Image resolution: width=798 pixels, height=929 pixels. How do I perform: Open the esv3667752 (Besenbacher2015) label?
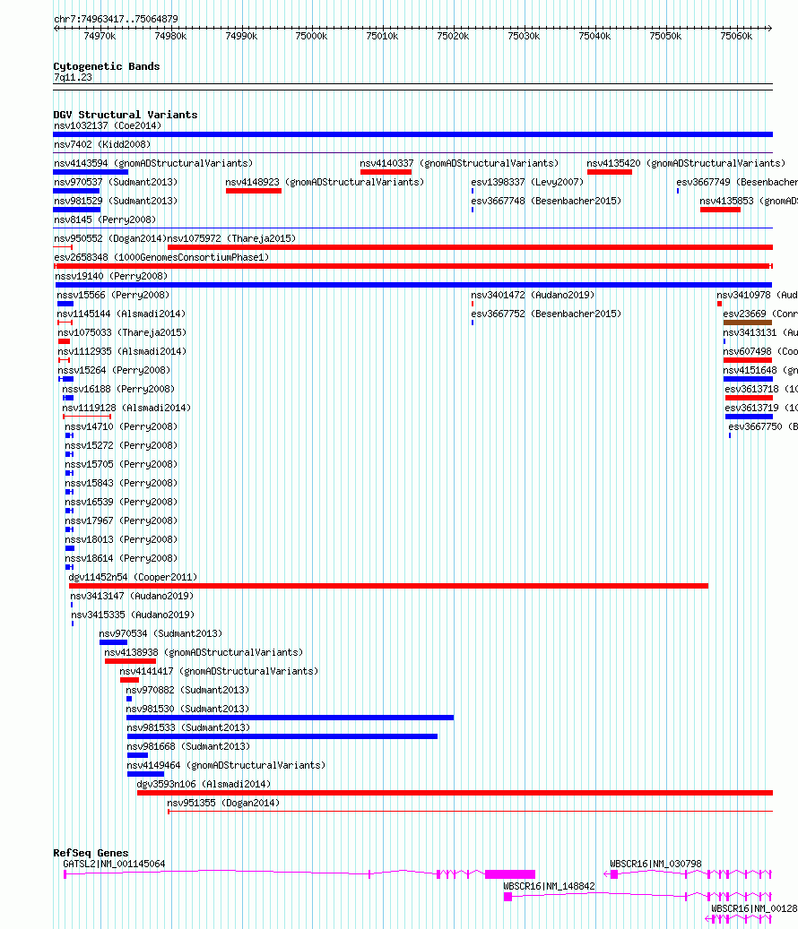pyautogui.click(x=546, y=314)
